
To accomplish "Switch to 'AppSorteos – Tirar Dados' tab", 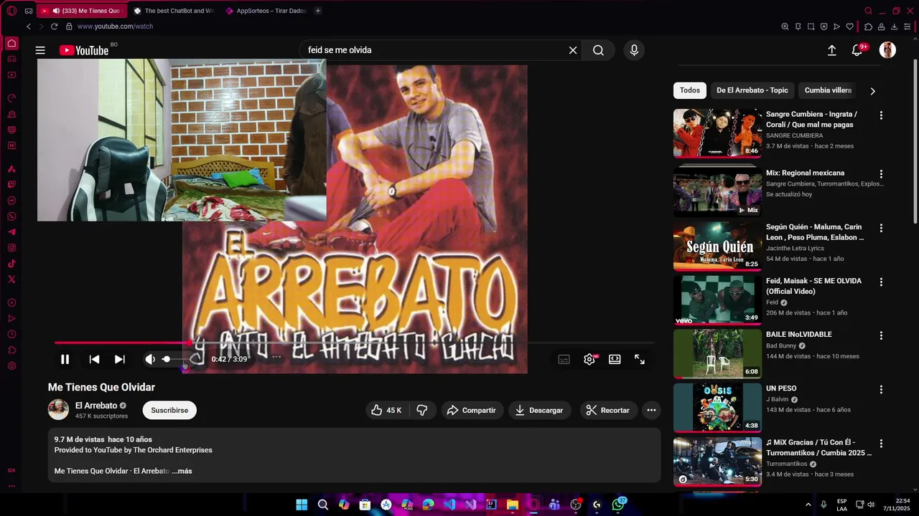I will click(x=266, y=11).
